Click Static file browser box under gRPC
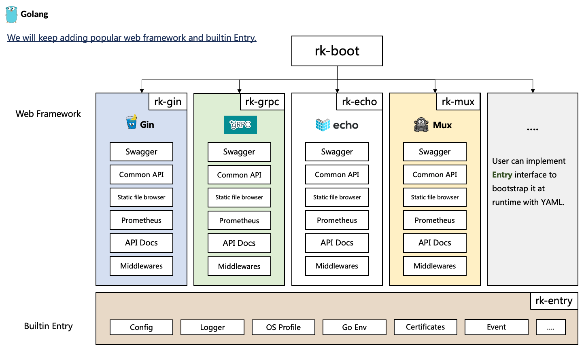Viewport: 584px width, 351px height. pyautogui.click(x=239, y=197)
